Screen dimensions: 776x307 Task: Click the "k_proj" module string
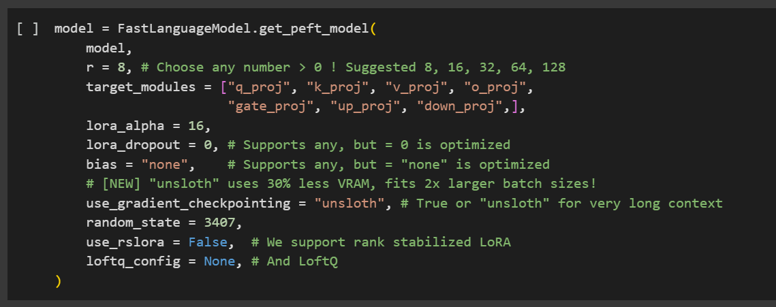tap(338, 87)
